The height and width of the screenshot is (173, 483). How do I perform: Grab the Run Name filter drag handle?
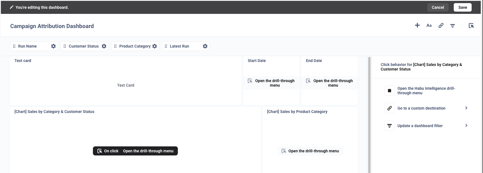[14, 46]
